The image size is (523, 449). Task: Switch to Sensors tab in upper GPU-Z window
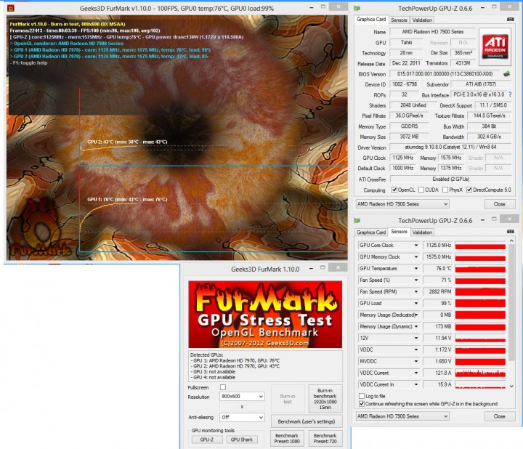[399, 20]
